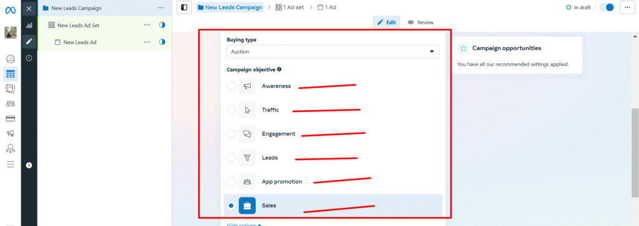
Task: Open Ads reporting pages icon
Action: pyautogui.click(x=11, y=88)
